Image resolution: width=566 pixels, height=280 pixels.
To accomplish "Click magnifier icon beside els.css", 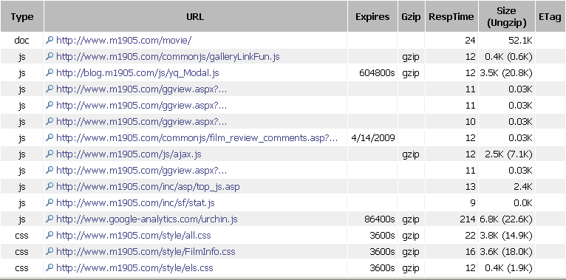I will 50,267.
